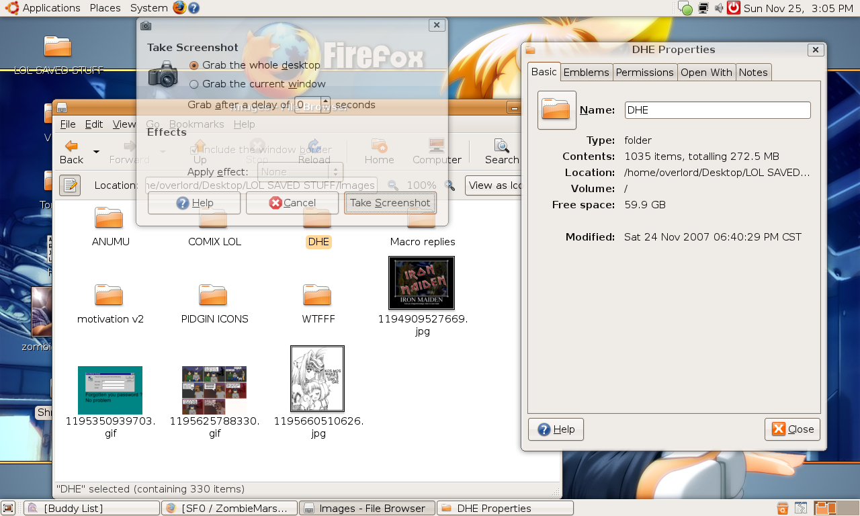Switch to Permissions tab
This screenshot has height=516, width=860.
pos(644,73)
